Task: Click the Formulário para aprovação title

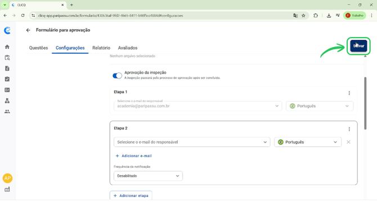Action: (63, 30)
